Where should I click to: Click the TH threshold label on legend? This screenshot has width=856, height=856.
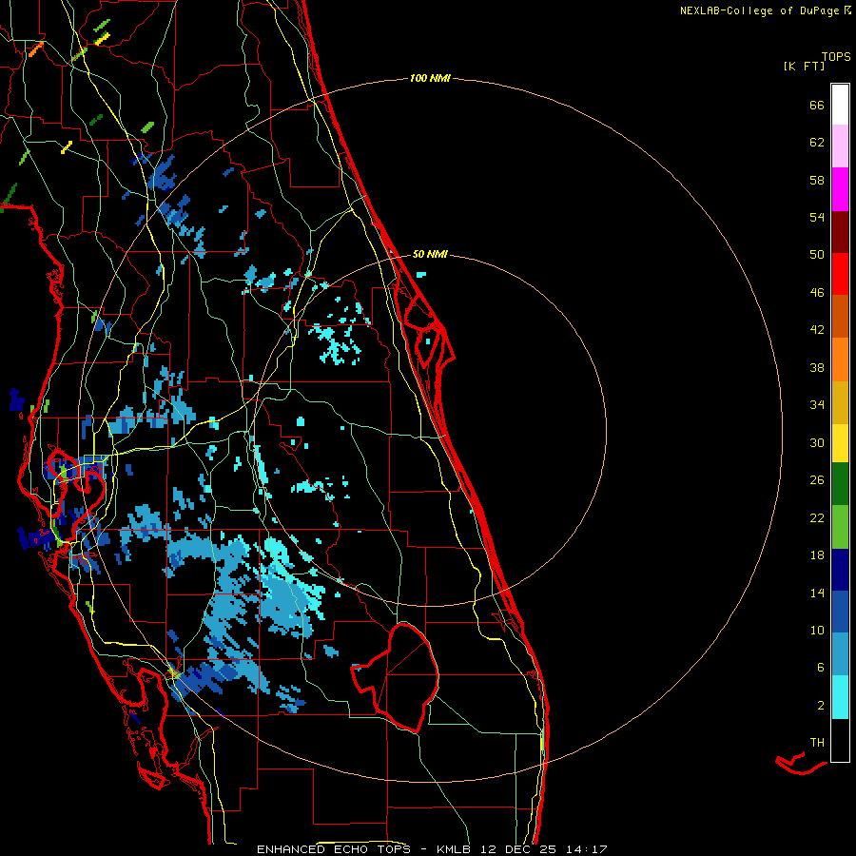tap(817, 743)
